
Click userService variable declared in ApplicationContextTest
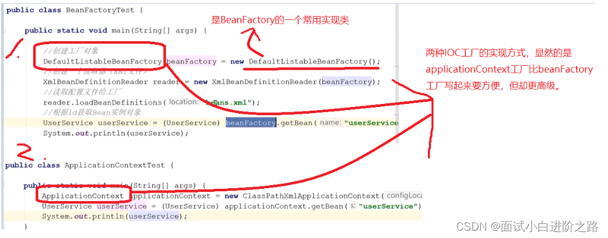122,206
